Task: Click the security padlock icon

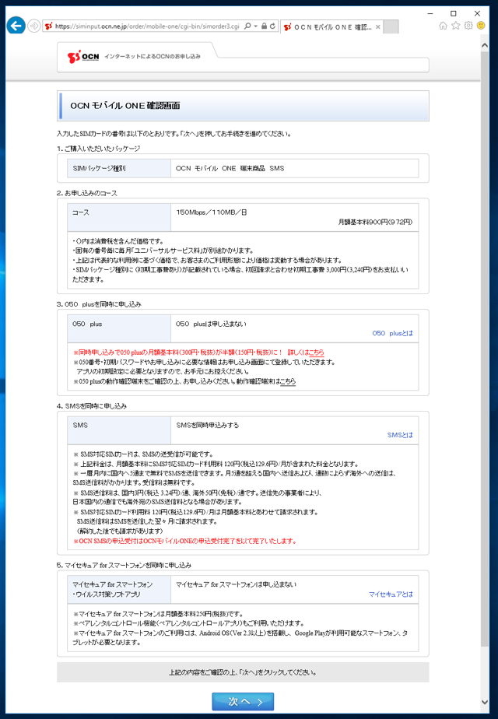Action: pos(264,26)
